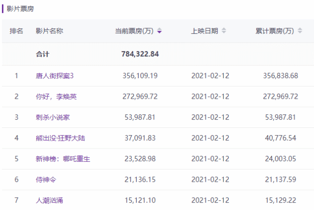Click the 上映日期 header text
The image size is (314, 210).
tap(204, 31)
